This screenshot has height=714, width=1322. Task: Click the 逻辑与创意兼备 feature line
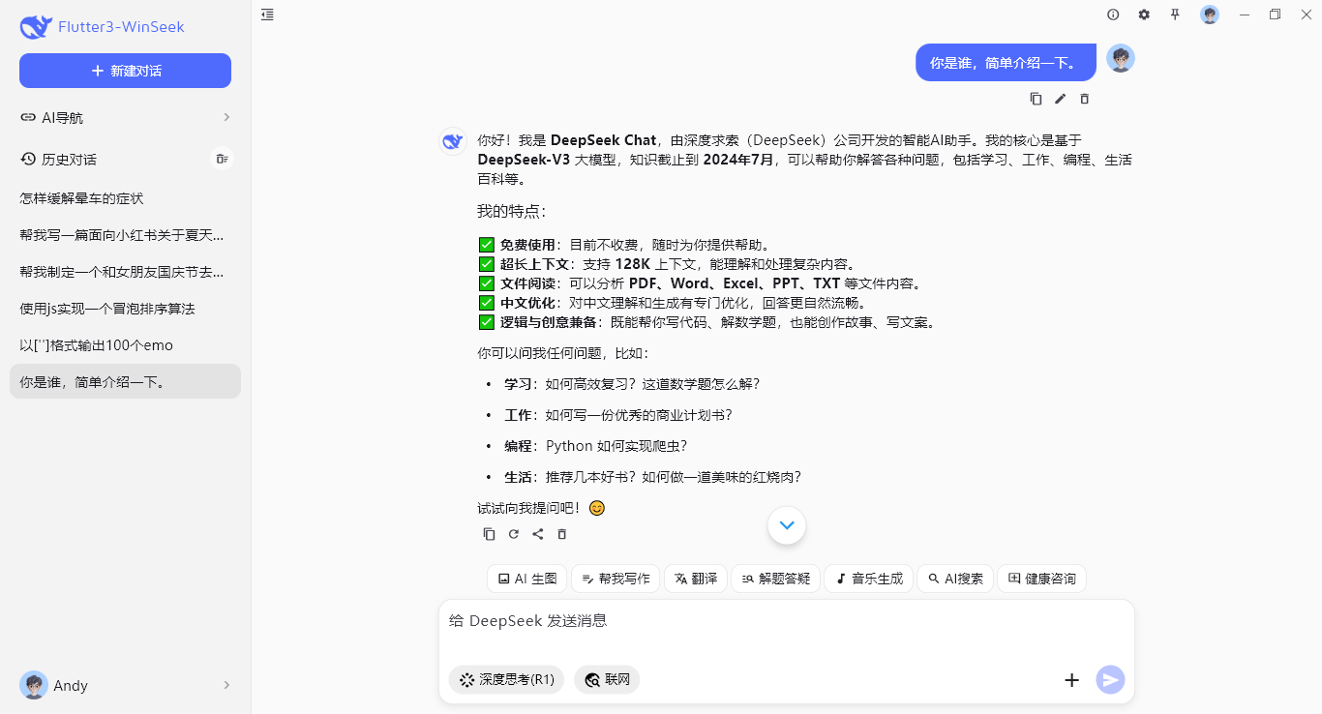[x=709, y=322]
